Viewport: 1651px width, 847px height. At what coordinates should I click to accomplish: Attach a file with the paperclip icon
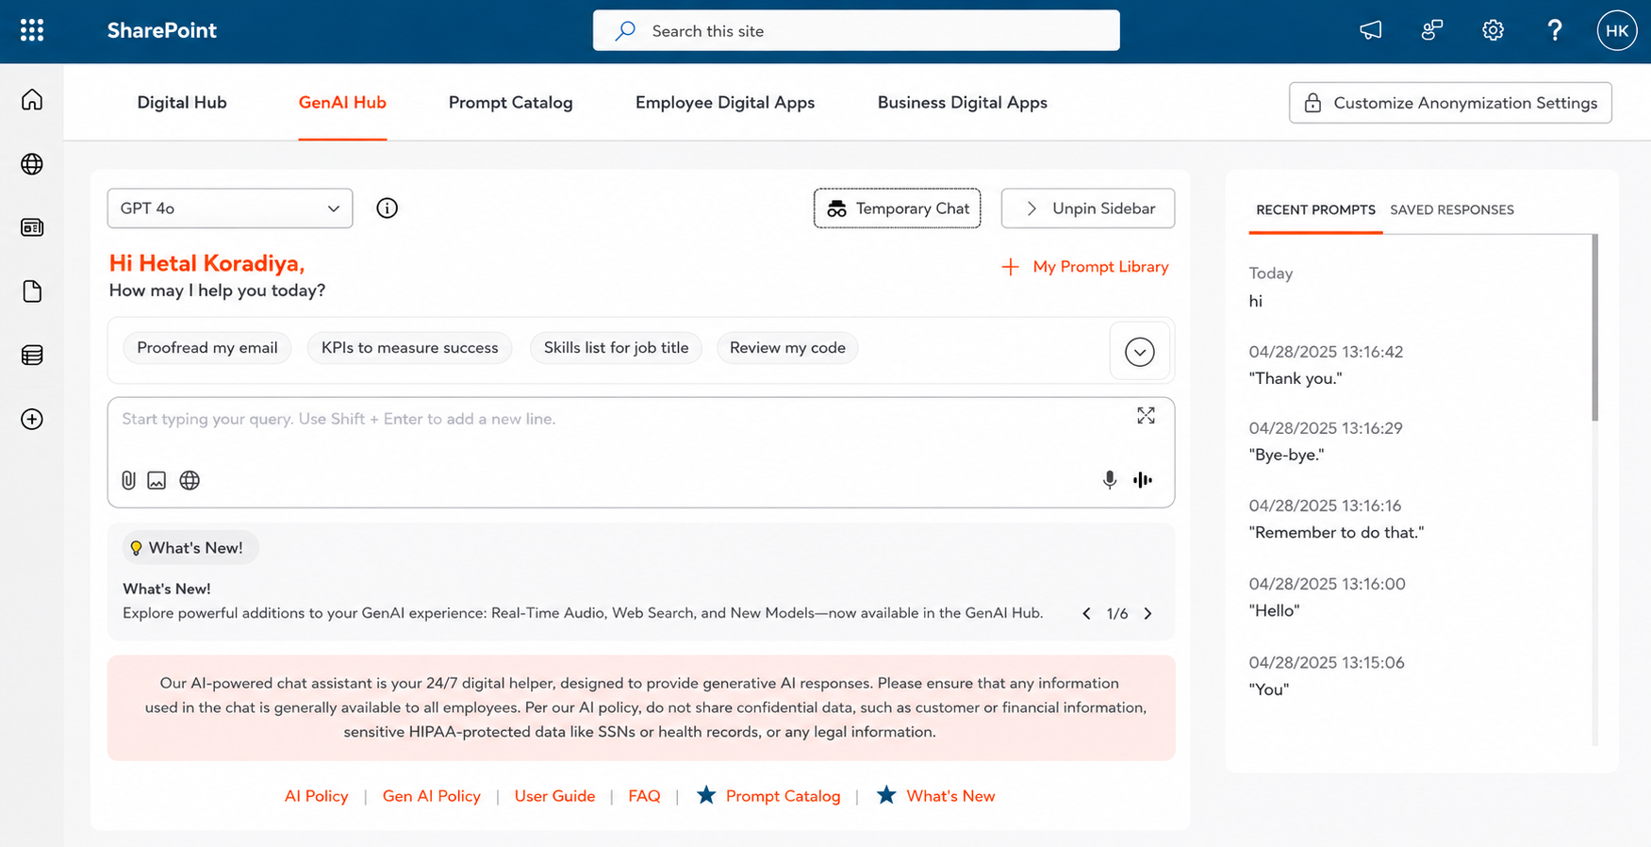128,480
